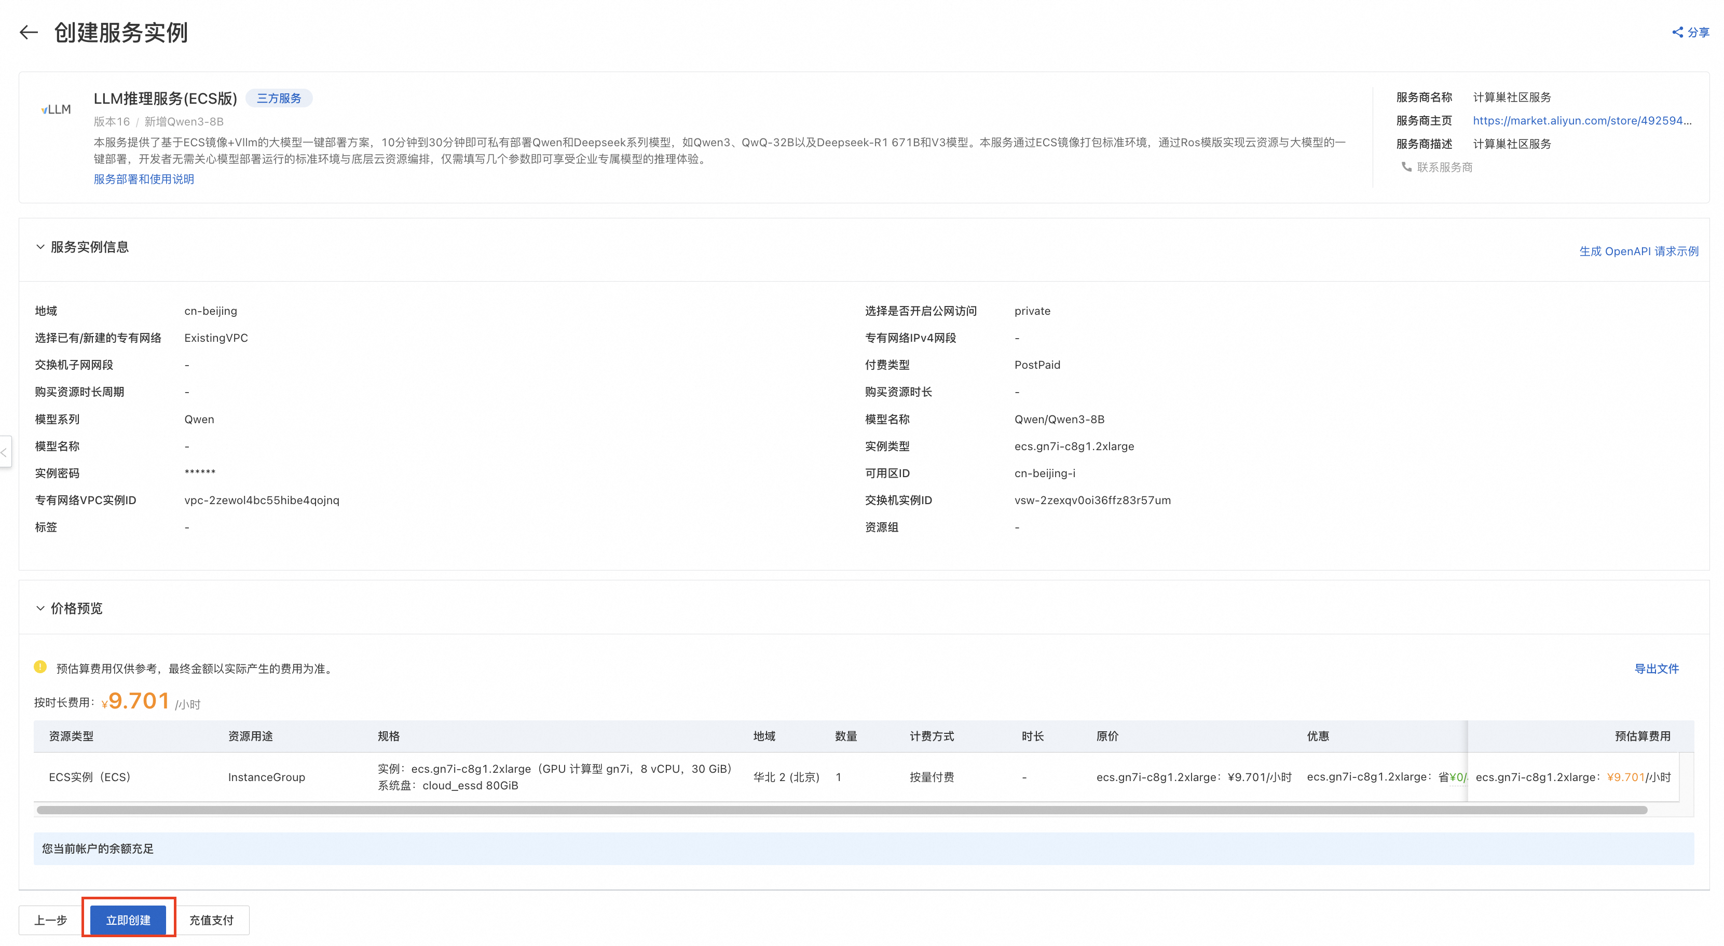
Task: Click the 上一步 button
Action: coord(51,920)
